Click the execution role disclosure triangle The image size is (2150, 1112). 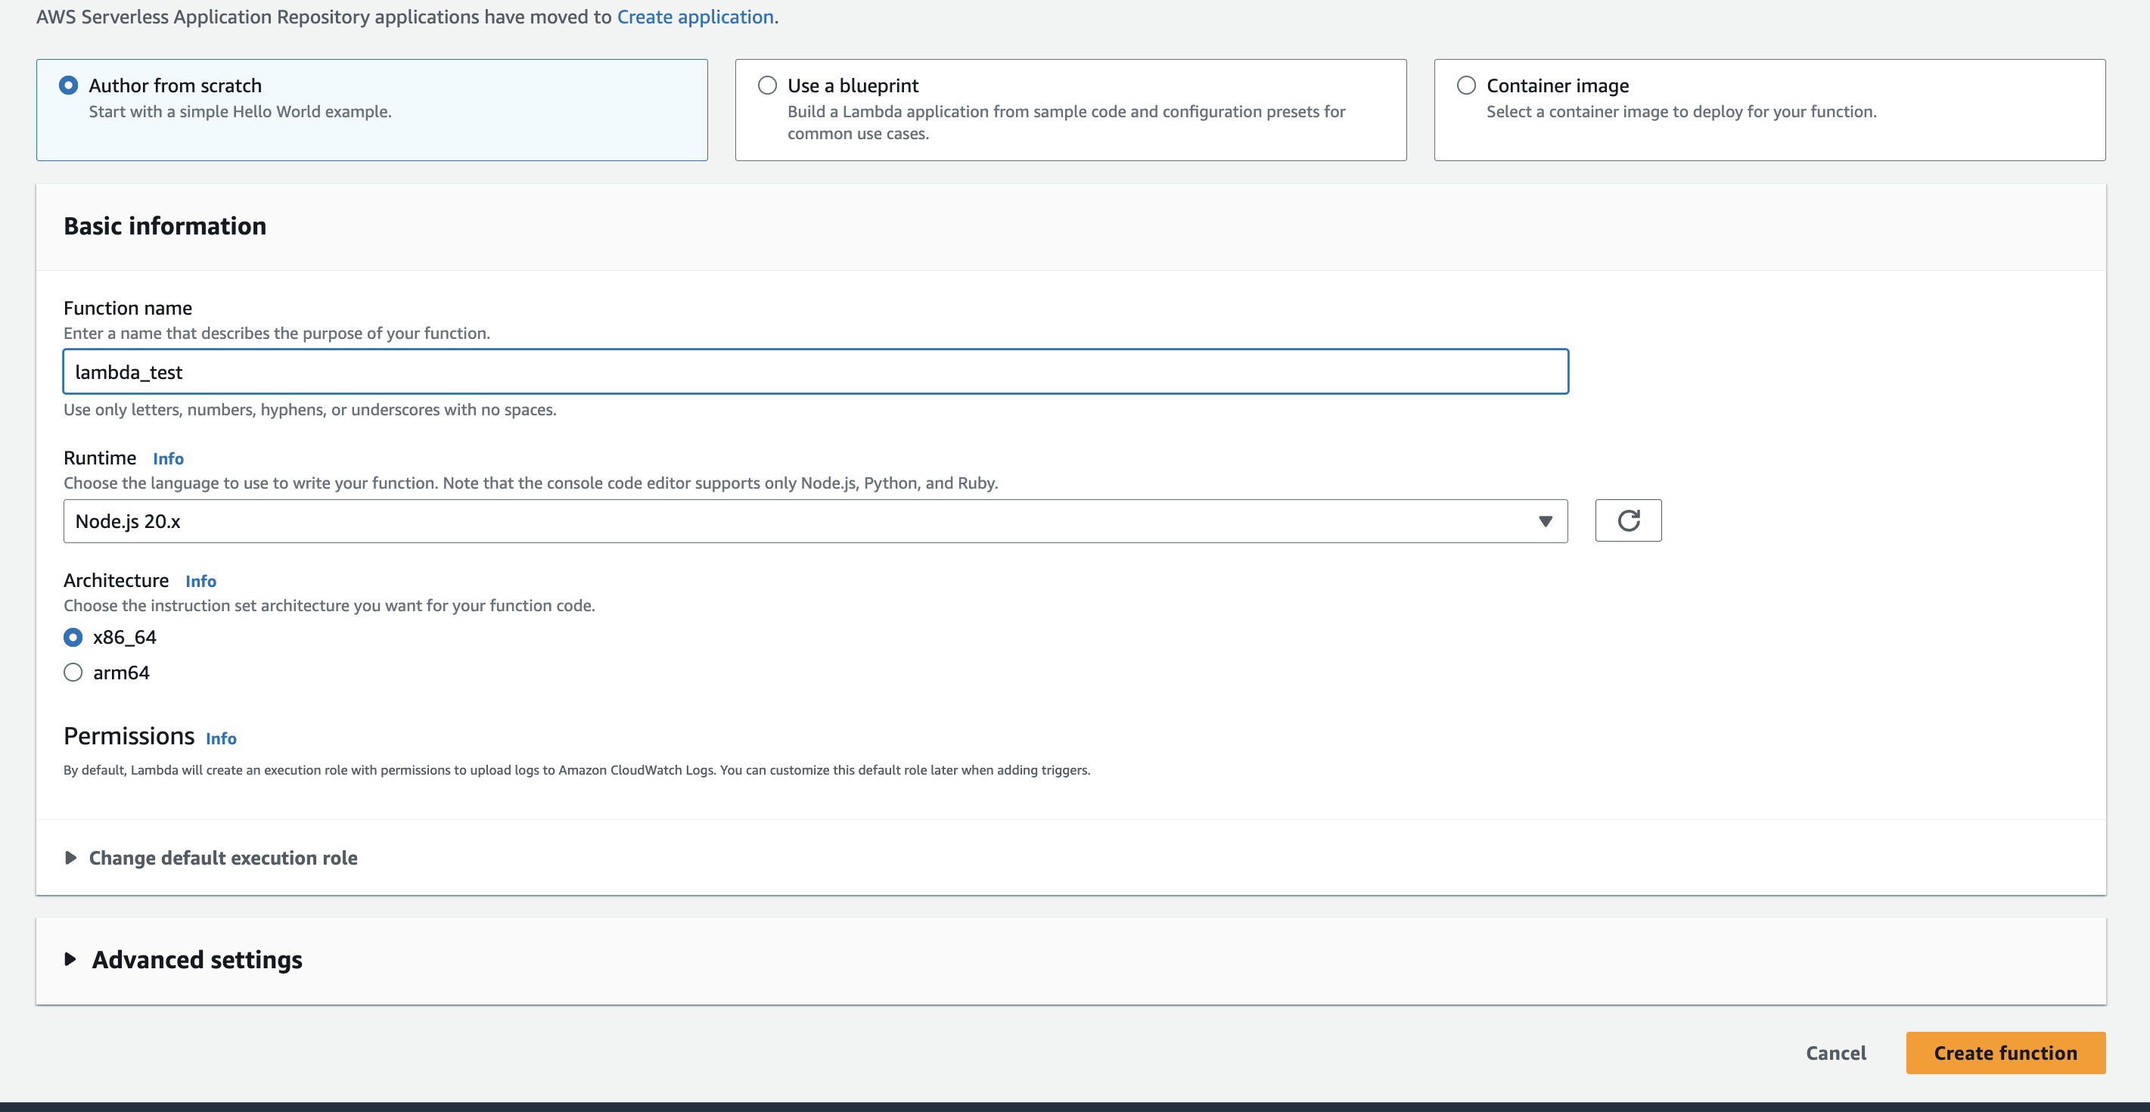[x=71, y=859]
